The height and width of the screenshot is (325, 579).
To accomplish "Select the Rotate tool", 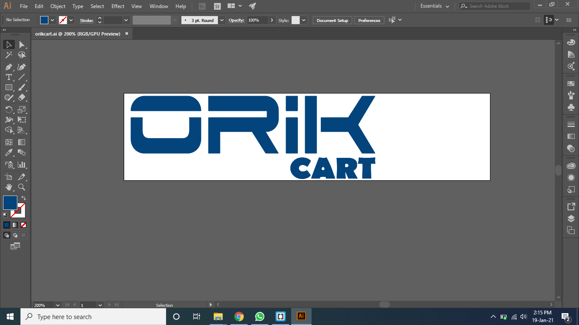I will tap(8, 109).
